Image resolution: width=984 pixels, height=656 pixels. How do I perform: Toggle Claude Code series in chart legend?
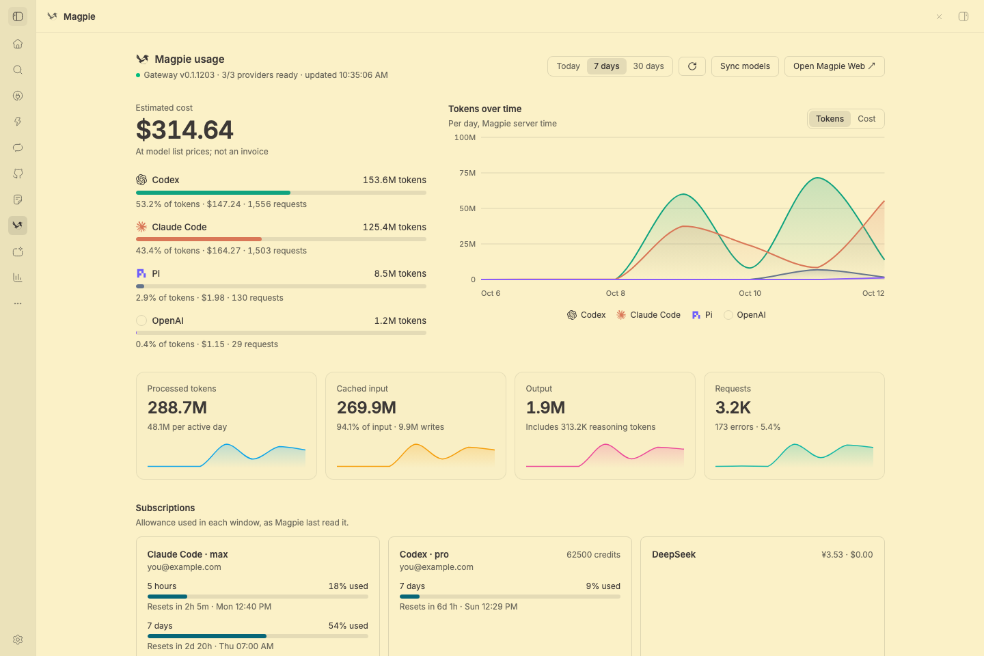(x=648, y=315)
